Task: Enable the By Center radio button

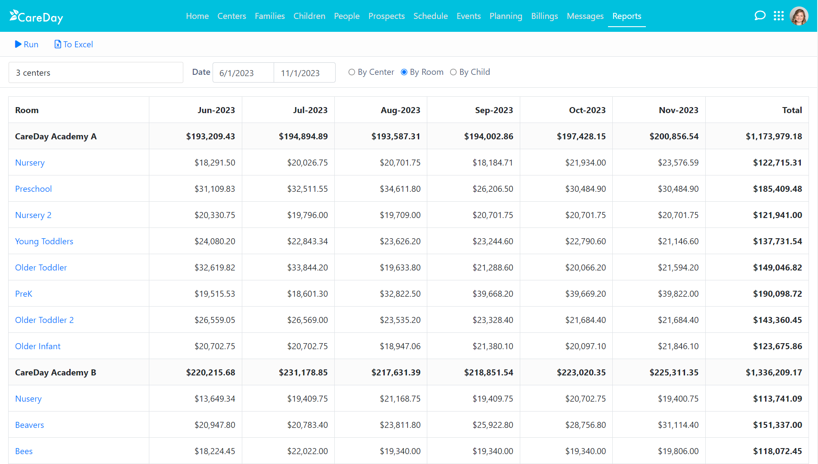Action: pyautogui.click(x=352, y=72)
